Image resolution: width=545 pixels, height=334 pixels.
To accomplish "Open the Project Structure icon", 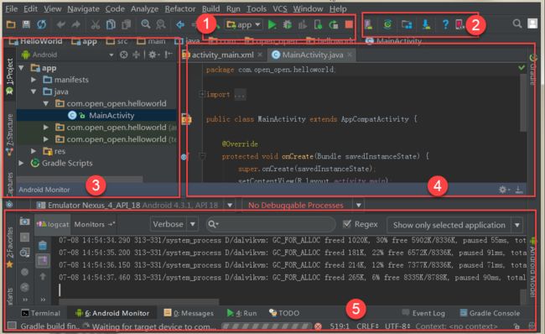I will pos(407,24).
